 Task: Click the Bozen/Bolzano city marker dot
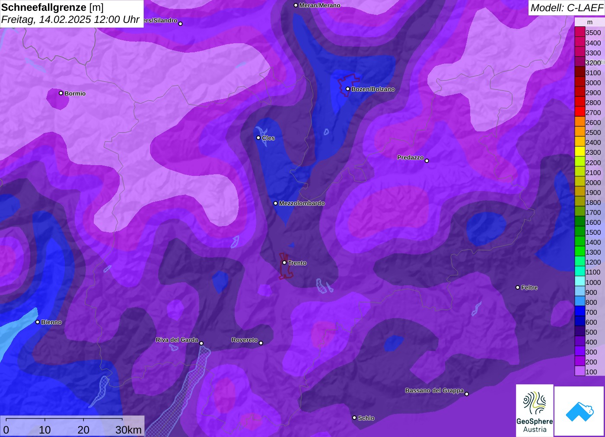(x=348, y=89)
